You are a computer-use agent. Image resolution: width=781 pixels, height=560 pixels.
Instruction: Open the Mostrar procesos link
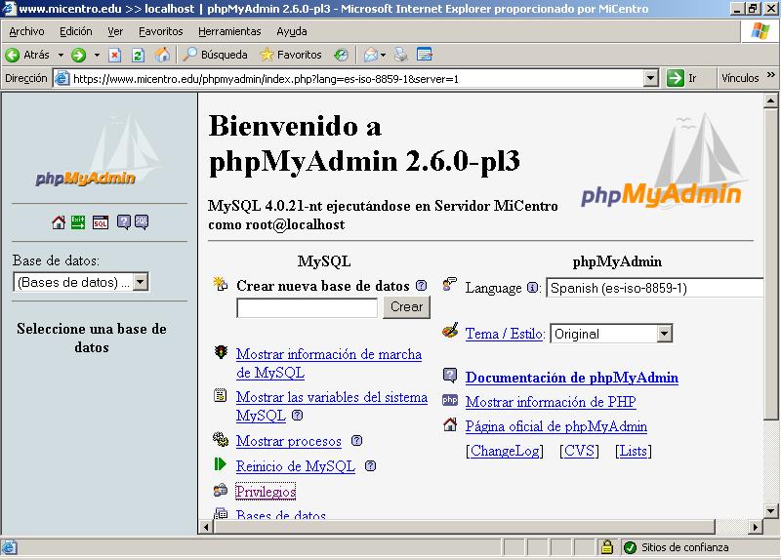tap(289, 441)
